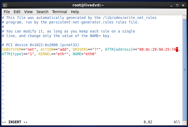Screen dimensions: 188x127
Task: Click the ACTION keyword
Action: tap(47, 49)
